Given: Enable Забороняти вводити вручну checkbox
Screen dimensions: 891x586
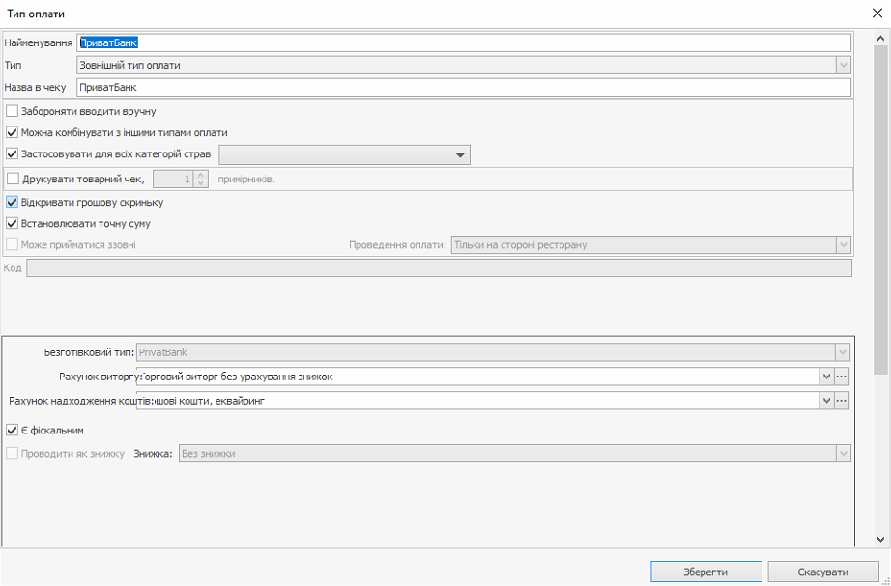Looking at the screenshot, I should point(12,111).
